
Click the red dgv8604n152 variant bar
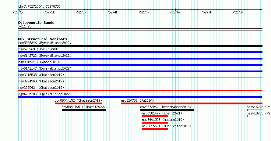(x=79, y=103)
